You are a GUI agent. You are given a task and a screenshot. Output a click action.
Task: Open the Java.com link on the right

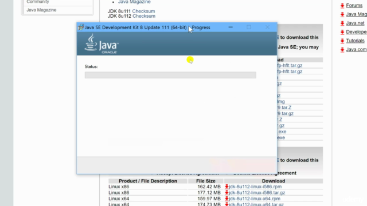357,49
